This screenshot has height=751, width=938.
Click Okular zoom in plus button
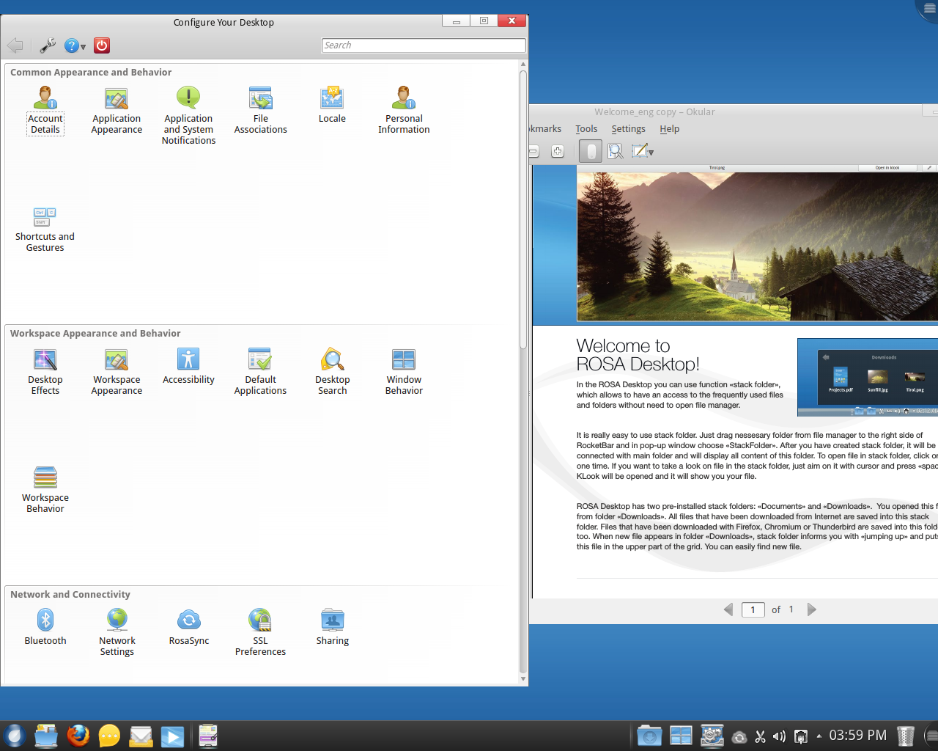(558, 151)
